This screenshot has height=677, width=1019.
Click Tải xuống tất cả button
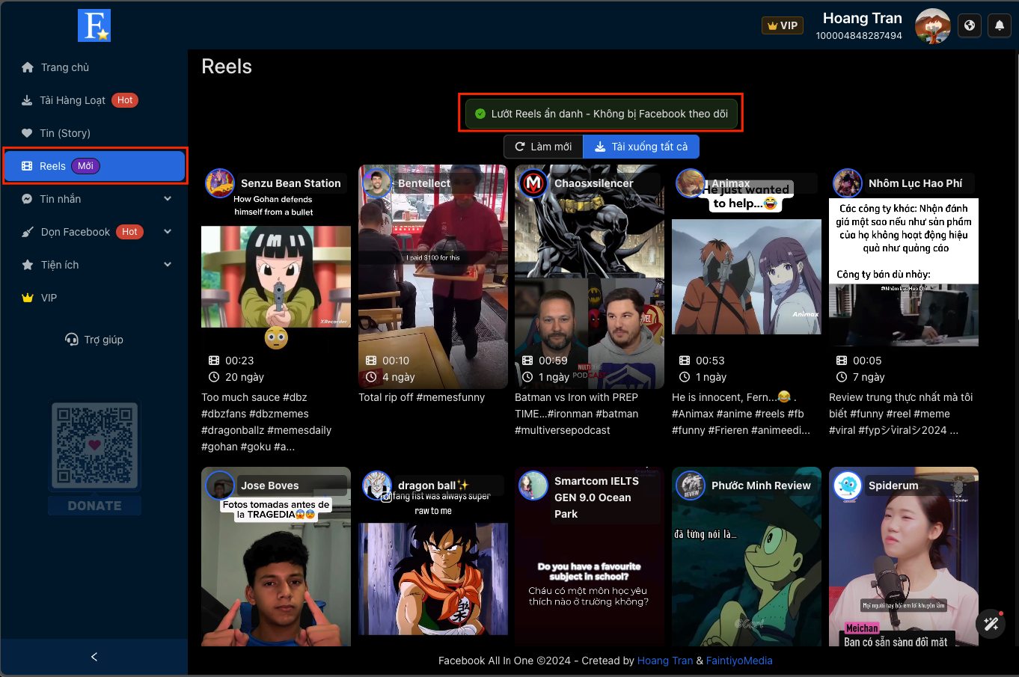641,147
